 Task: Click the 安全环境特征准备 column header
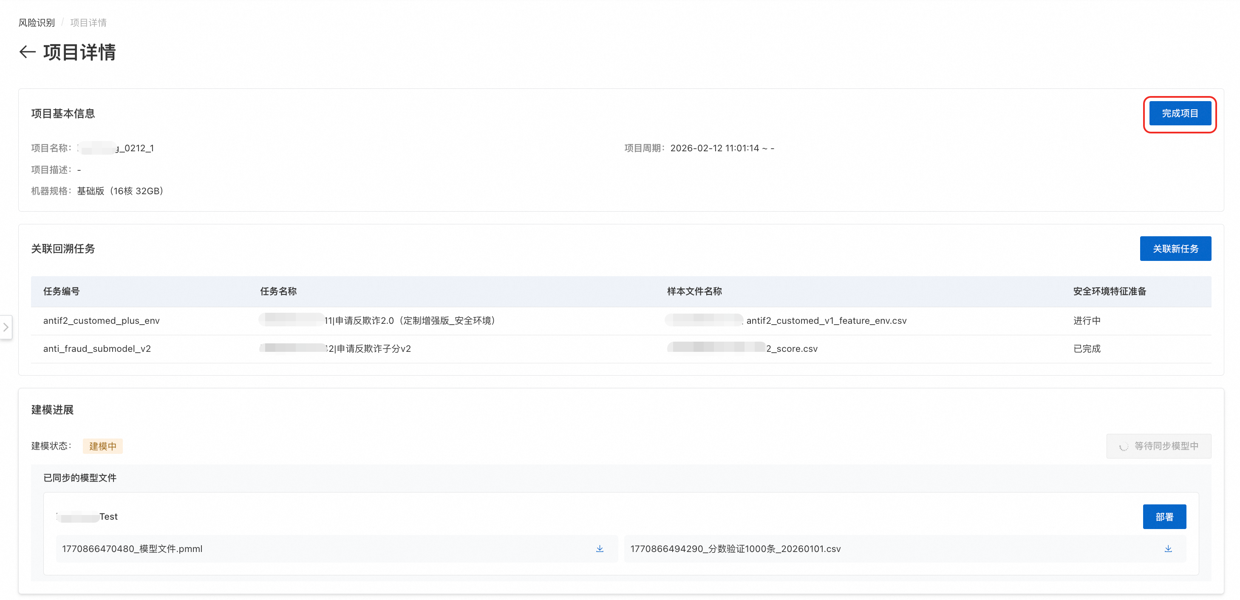point(1109,291)
